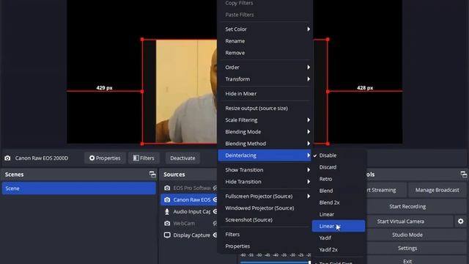
Task: Expand the Deinterlacing submenu
Action: click(x=265, y=155)
